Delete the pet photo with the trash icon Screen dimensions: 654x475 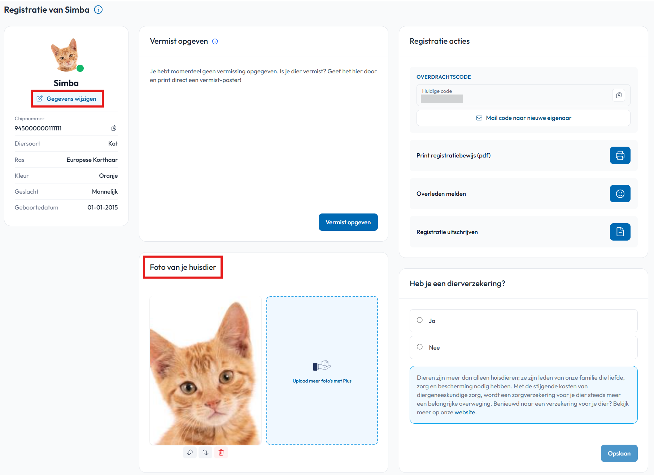(221, 452)
